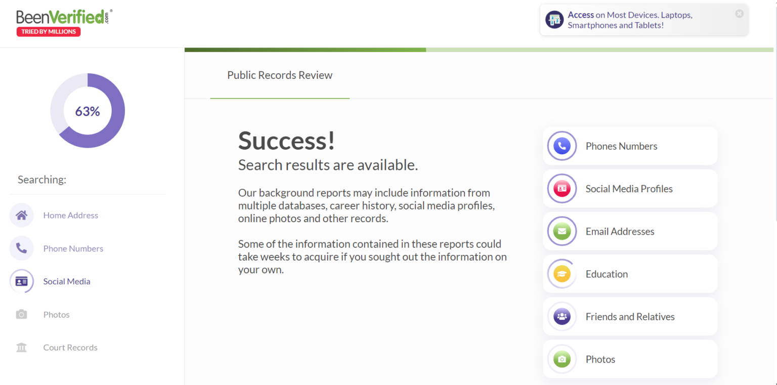
Task: Click the Home Address sidebar icon
Action: (21, 215)
